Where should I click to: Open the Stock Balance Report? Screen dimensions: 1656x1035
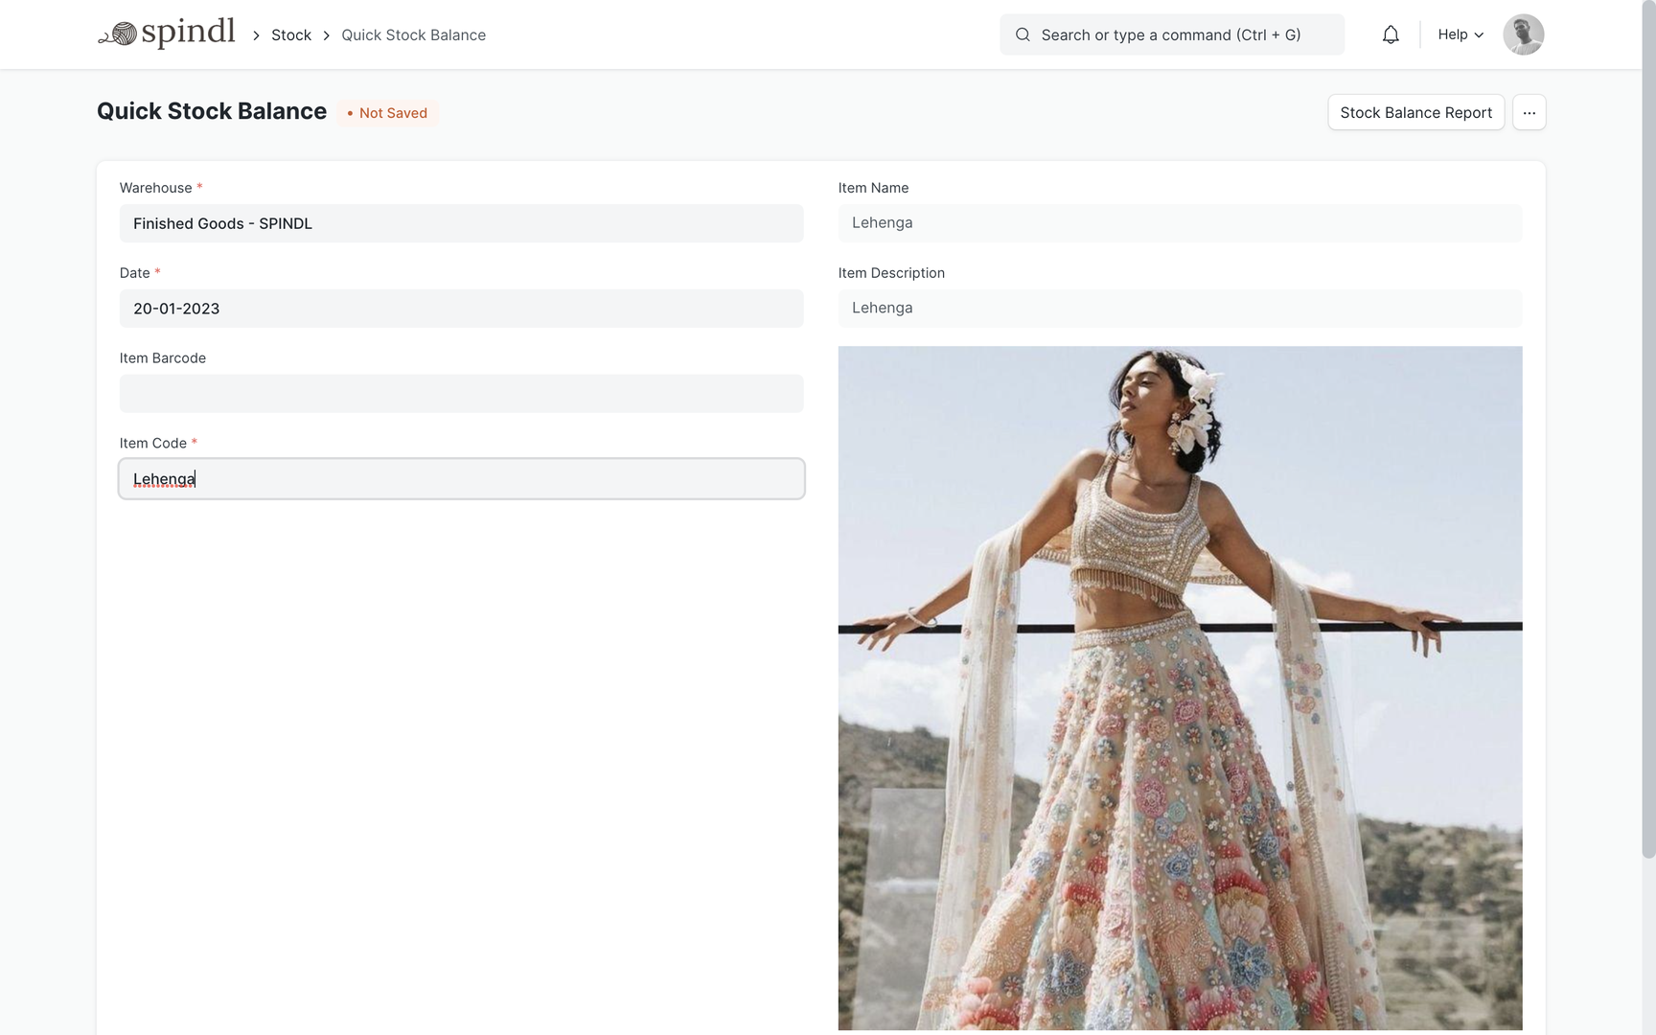pos(1415,112)
